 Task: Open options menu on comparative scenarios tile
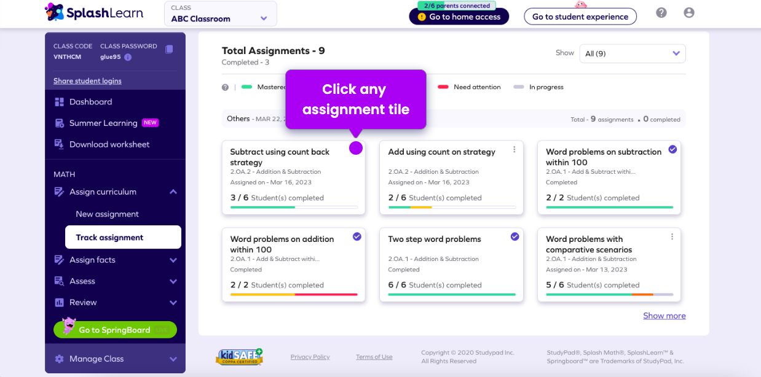coord(672,237)
